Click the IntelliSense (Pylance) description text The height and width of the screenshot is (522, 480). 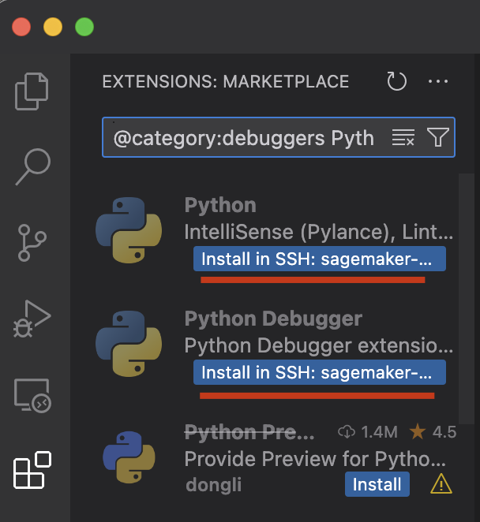click(x=319, y=232)
